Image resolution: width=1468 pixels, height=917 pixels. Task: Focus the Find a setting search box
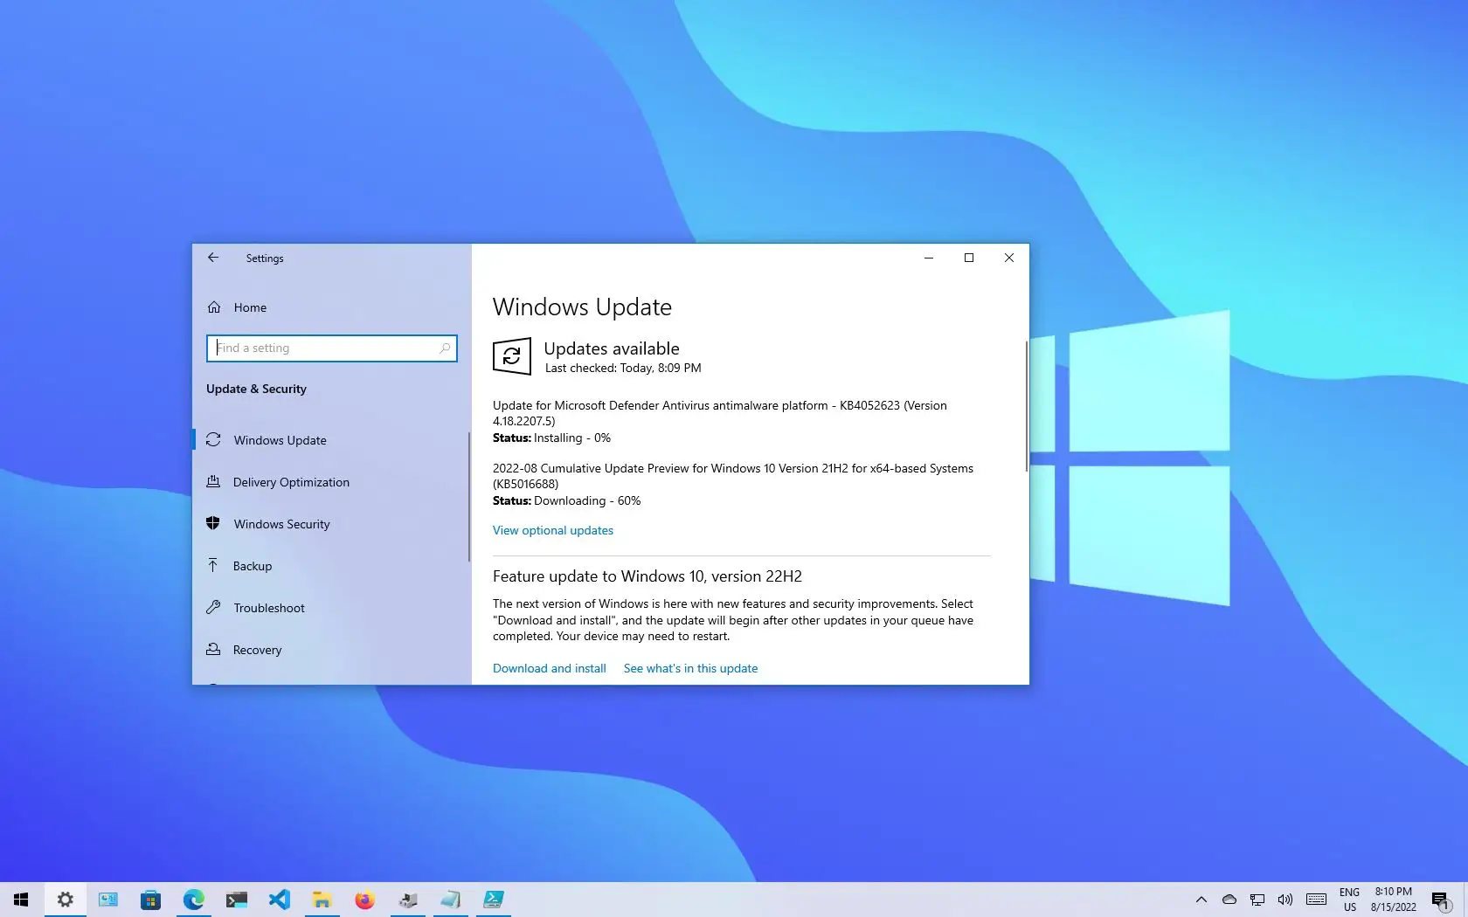[332, 348]
